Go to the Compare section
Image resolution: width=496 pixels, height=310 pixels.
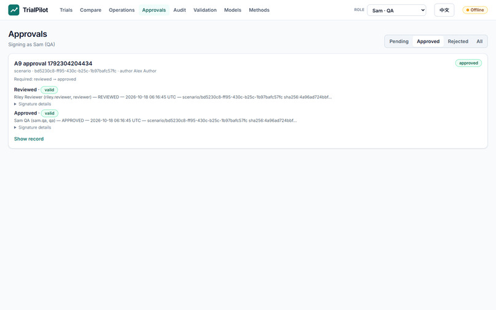[90, 10]
